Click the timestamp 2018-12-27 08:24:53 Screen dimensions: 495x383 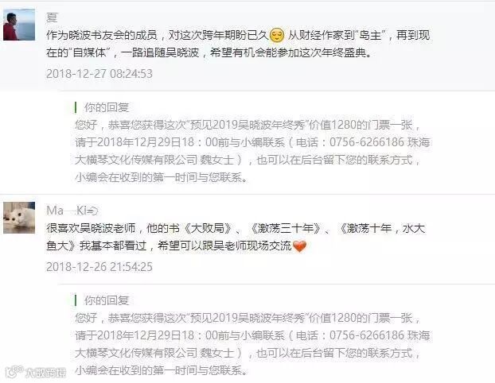(x=99, y=74)
